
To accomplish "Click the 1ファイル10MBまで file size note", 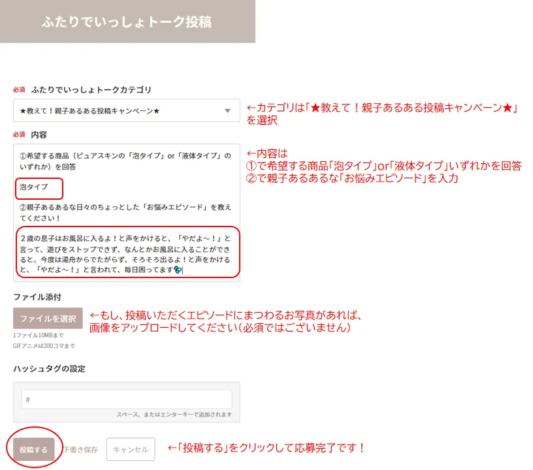I will (38, 336).
